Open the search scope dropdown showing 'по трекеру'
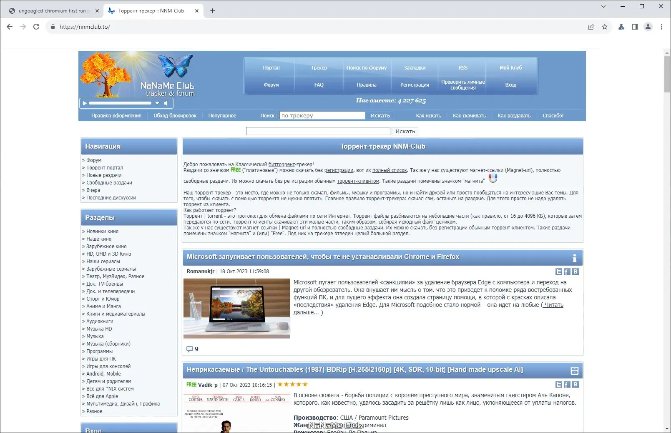The width and height of the screenshot is (671, 433). 322,115
